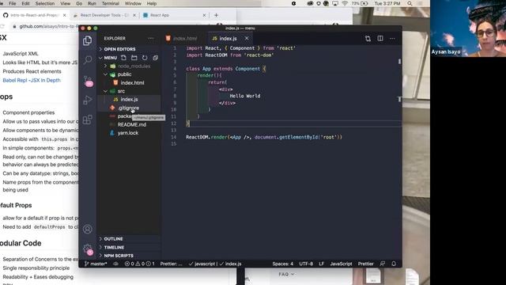The width and height of the screenshot is (506, 285).
Task: Switch to React App browser tab
Action: point(160,15)
